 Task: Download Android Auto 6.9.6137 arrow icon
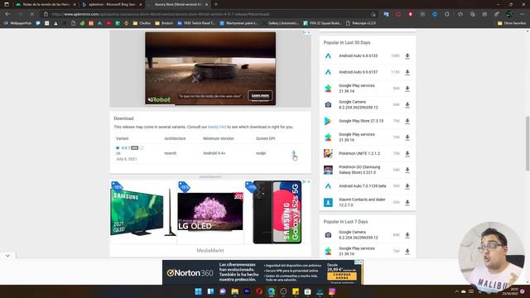pyautogui.click(x=407, y=72)
